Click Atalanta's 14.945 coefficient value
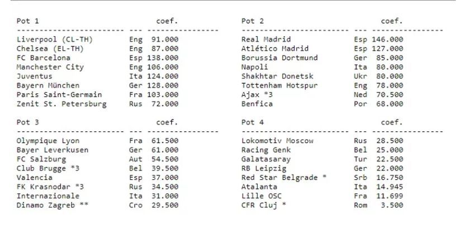 389,187
